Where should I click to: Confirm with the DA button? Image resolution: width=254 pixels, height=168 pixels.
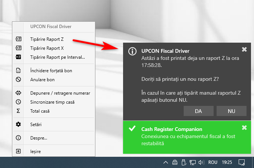(198, 111)
